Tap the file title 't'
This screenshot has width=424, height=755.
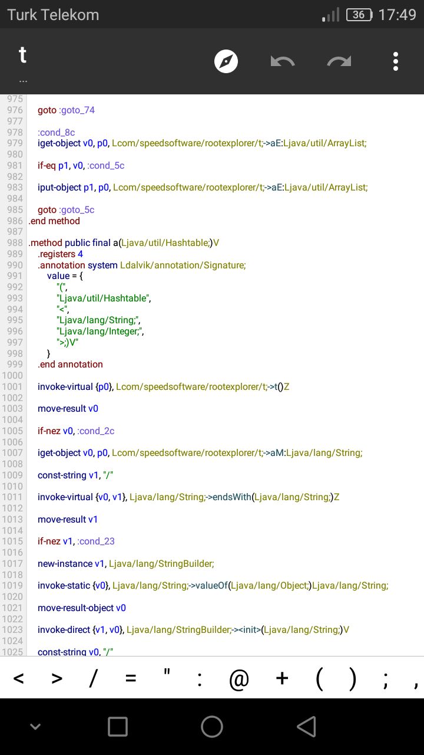22,55
